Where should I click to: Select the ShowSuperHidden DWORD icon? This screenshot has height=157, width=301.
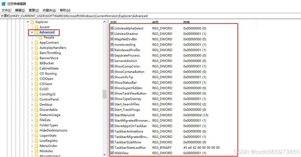point(112,88)
